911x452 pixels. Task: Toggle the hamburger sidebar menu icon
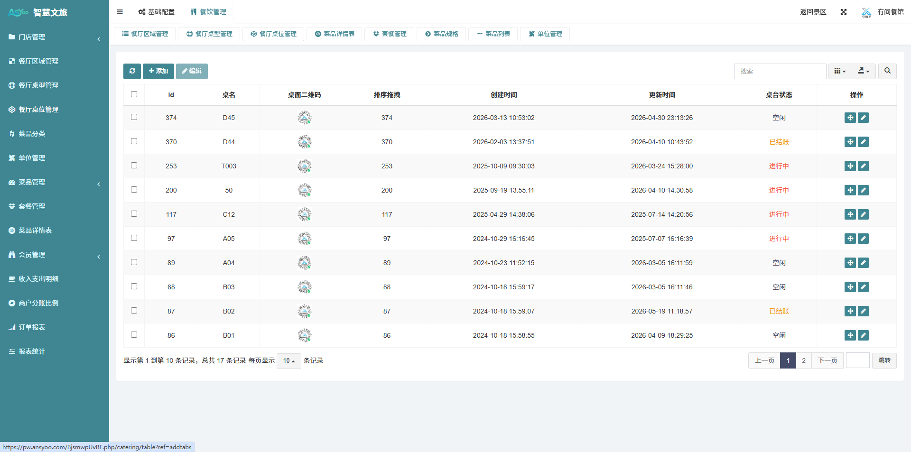[120, 12]
